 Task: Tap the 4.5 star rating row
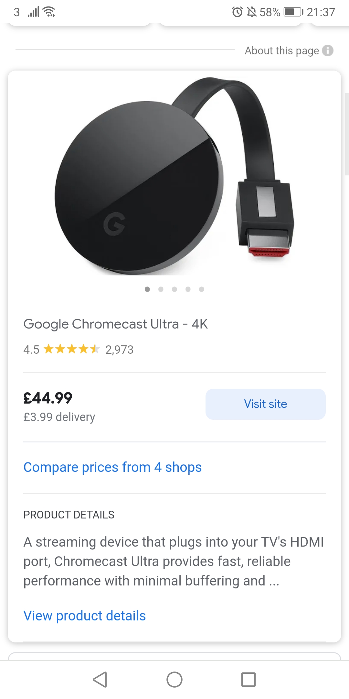coord(78,349)
